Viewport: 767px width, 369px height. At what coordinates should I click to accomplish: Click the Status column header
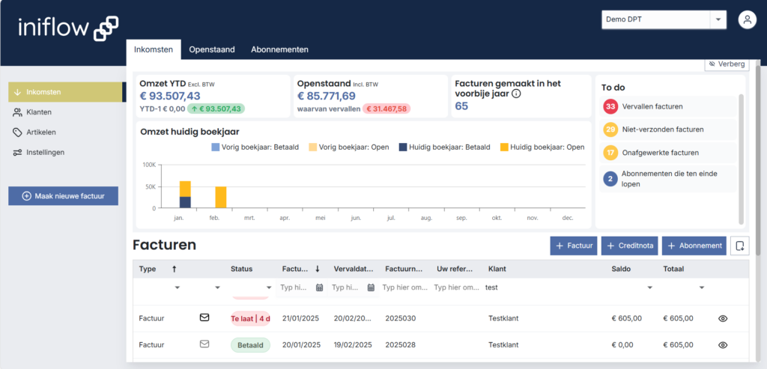click(x=241, y=269)
